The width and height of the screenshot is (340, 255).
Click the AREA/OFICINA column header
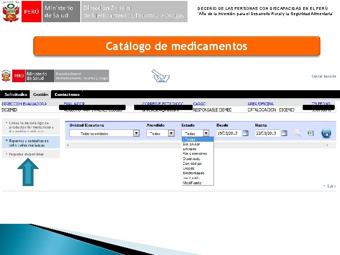pyautogui.click(x=260, y=104)
